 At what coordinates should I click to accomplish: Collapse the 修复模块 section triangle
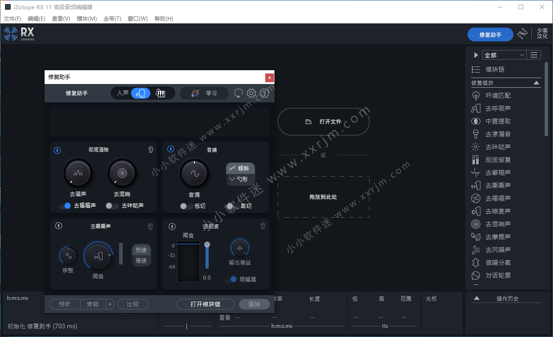point(536,83)
